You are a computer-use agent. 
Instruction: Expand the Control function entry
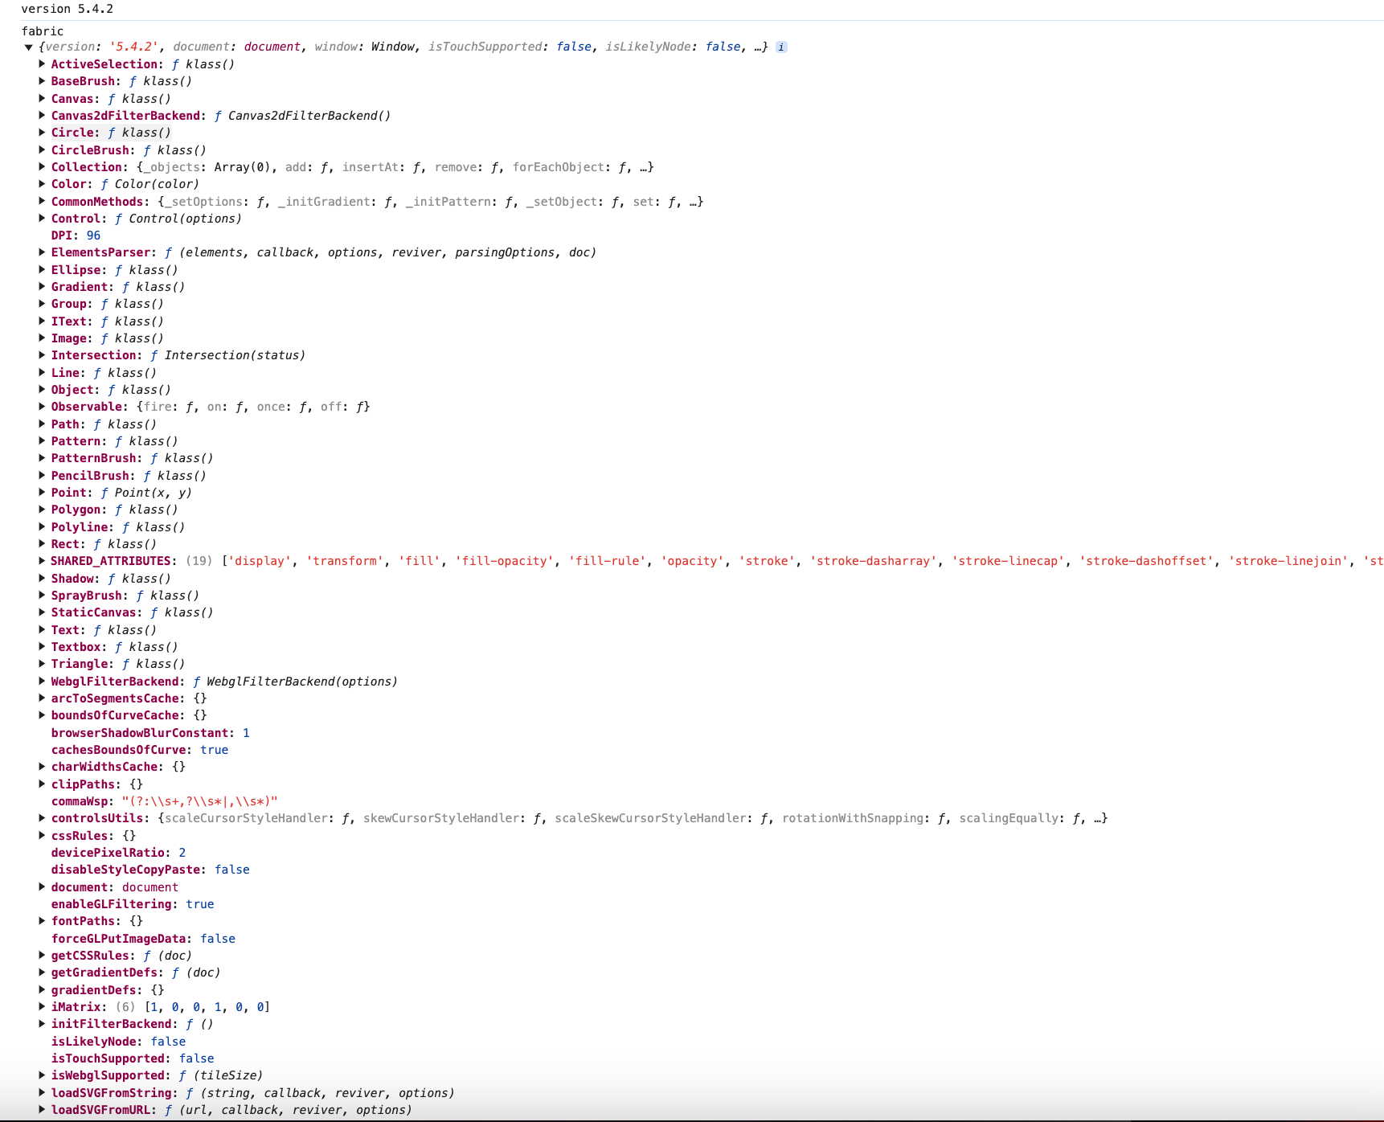click(42, 218)
